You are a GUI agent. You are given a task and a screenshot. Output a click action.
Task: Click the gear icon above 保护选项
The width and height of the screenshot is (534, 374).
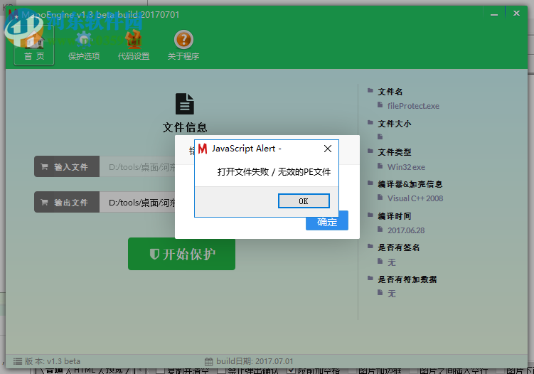[x=84, y=40]
